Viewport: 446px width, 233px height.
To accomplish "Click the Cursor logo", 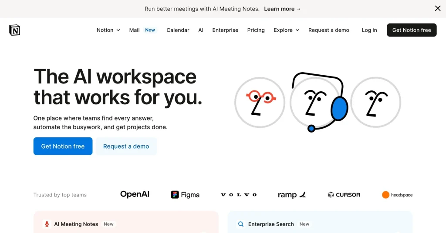I will point(344,195).
